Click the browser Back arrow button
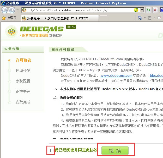 (x=4, y=10)
